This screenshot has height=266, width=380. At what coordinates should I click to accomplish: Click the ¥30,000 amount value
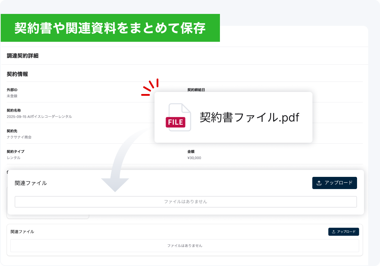(x=194, y=158)
